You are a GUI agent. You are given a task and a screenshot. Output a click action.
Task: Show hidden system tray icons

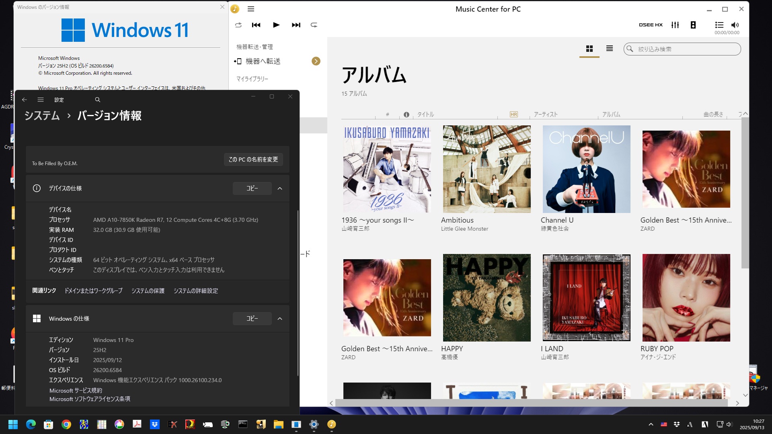coord(651,424)
